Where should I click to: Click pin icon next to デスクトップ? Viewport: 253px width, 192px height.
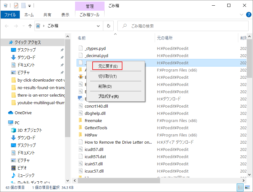(62, 50)
